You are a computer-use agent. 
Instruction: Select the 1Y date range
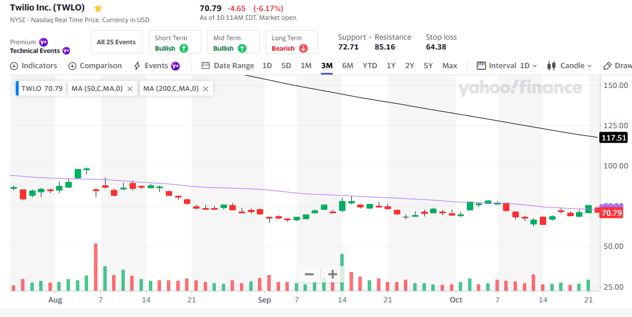(391, 66)
